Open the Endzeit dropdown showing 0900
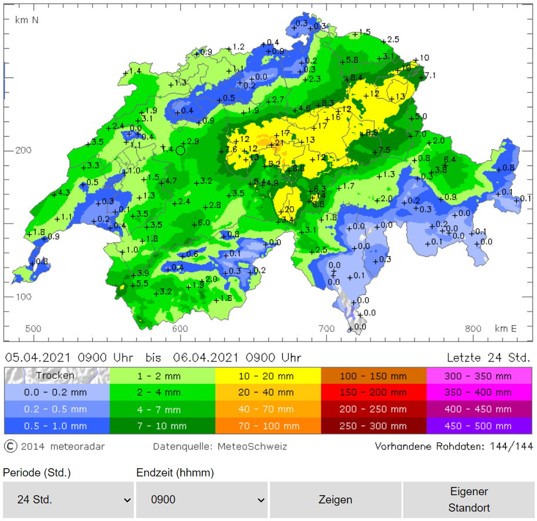Viewport: 537px width, 521px height. click(201, 500)
